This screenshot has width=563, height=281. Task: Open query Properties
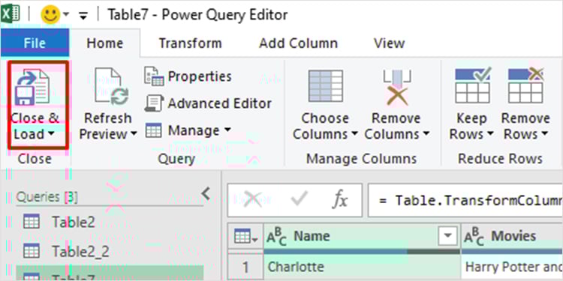click(x=188, y=76)
